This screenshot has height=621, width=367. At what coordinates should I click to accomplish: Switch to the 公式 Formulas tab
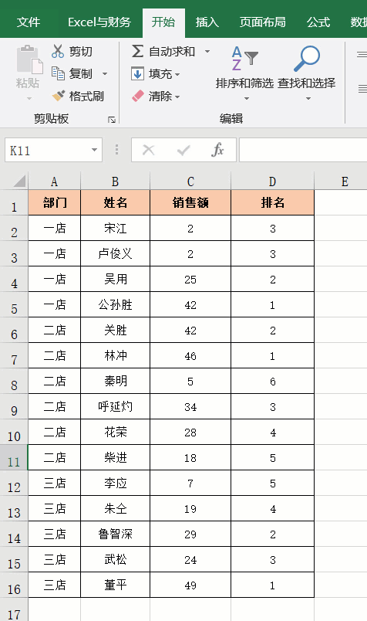318,22
